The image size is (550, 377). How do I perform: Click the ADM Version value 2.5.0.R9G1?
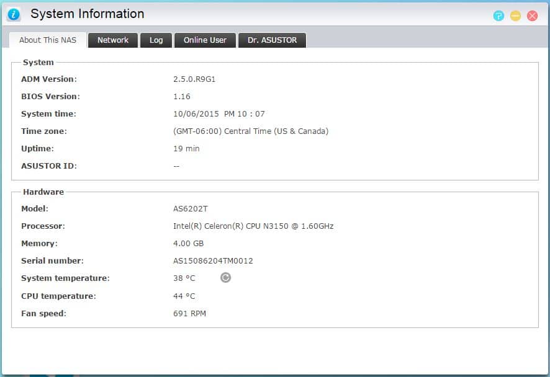(194, 79)
